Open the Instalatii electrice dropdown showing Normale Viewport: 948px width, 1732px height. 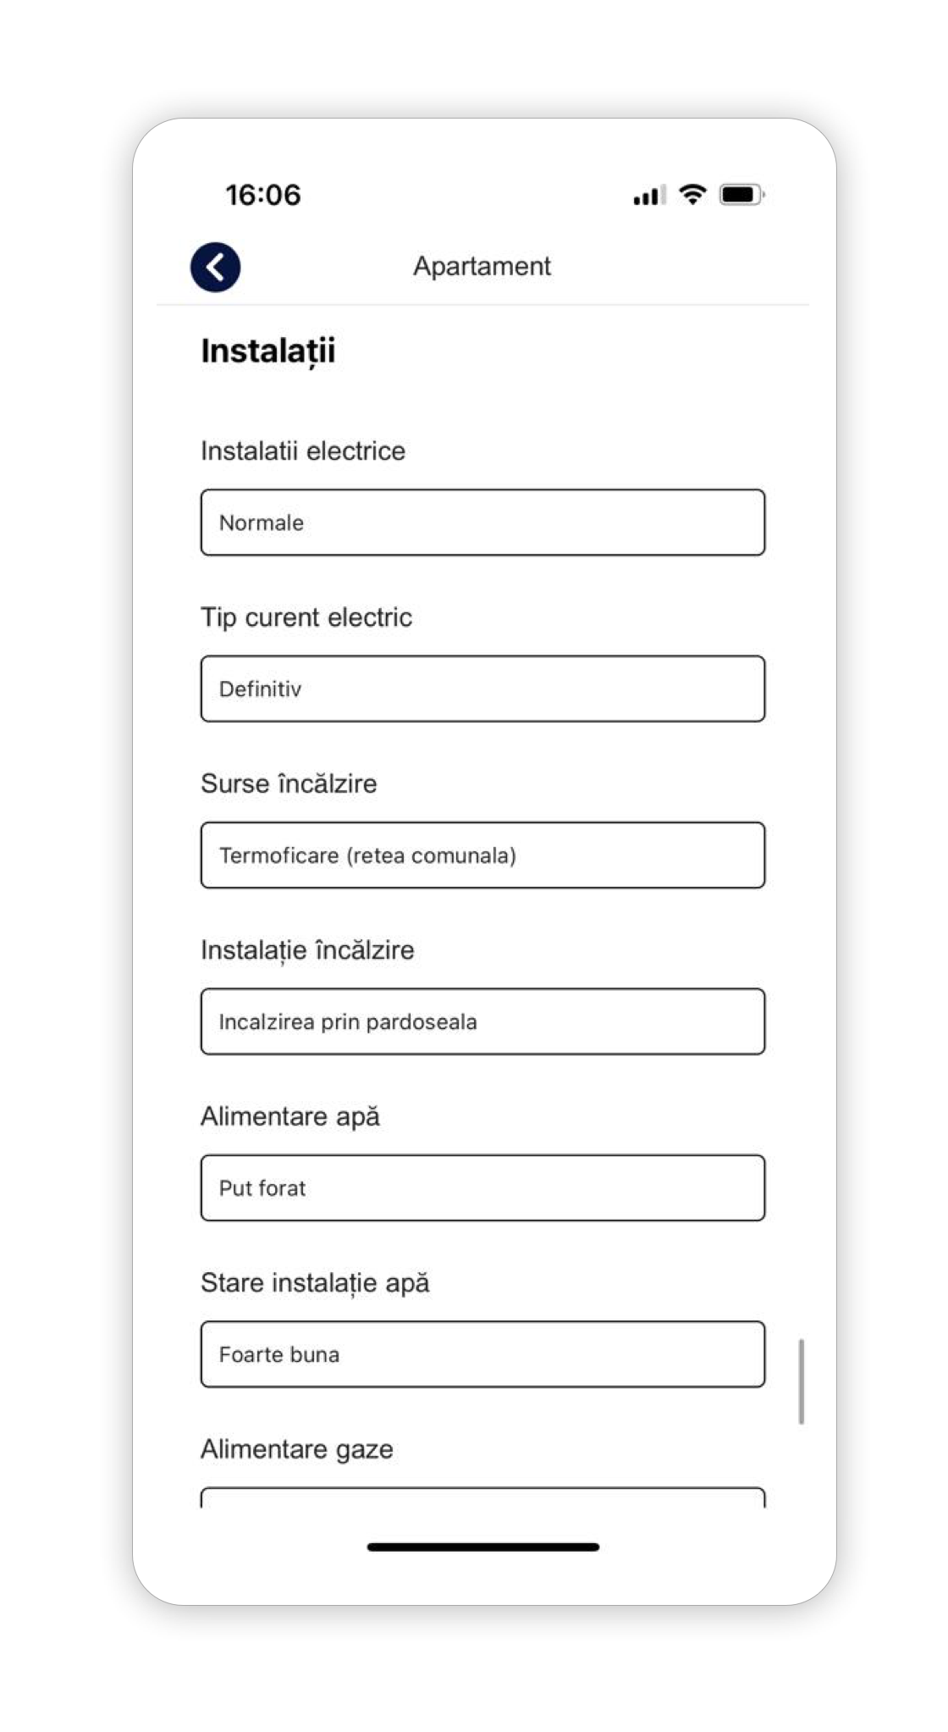pos(482,523)
